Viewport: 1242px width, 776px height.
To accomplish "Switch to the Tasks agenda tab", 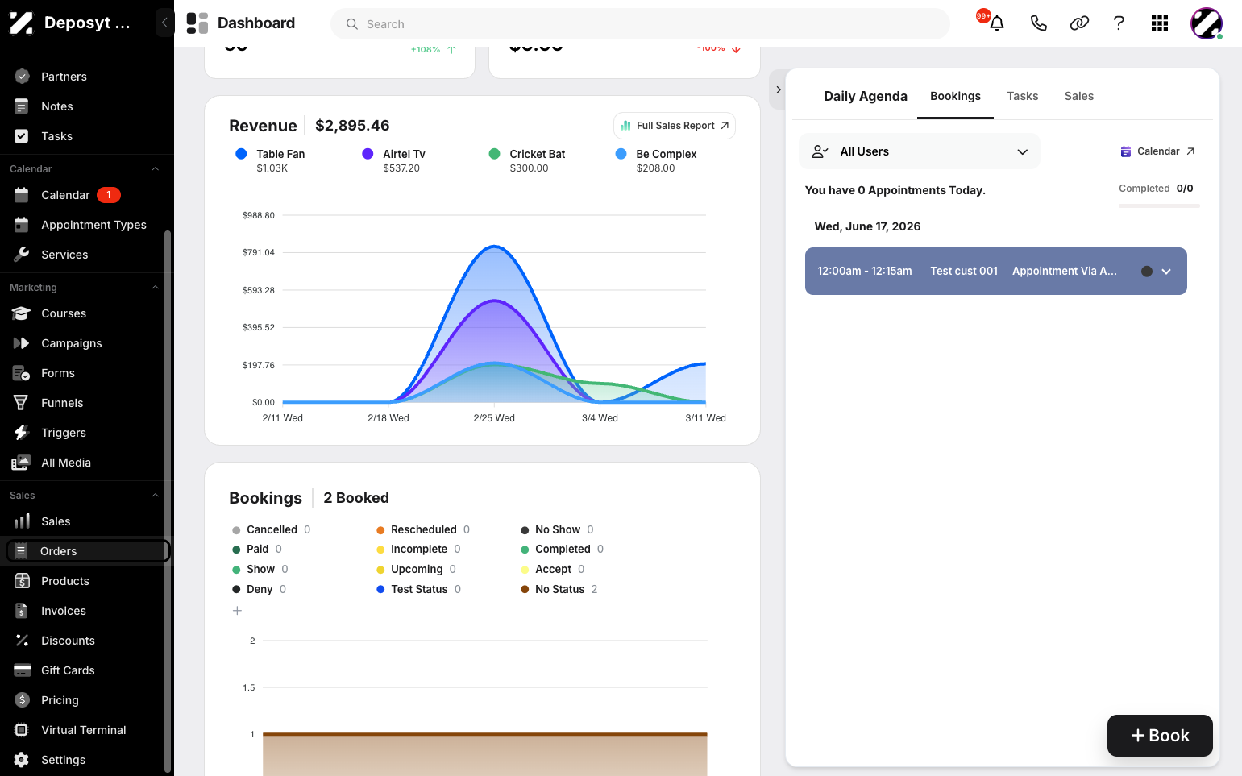I will tap(1022, 96).
